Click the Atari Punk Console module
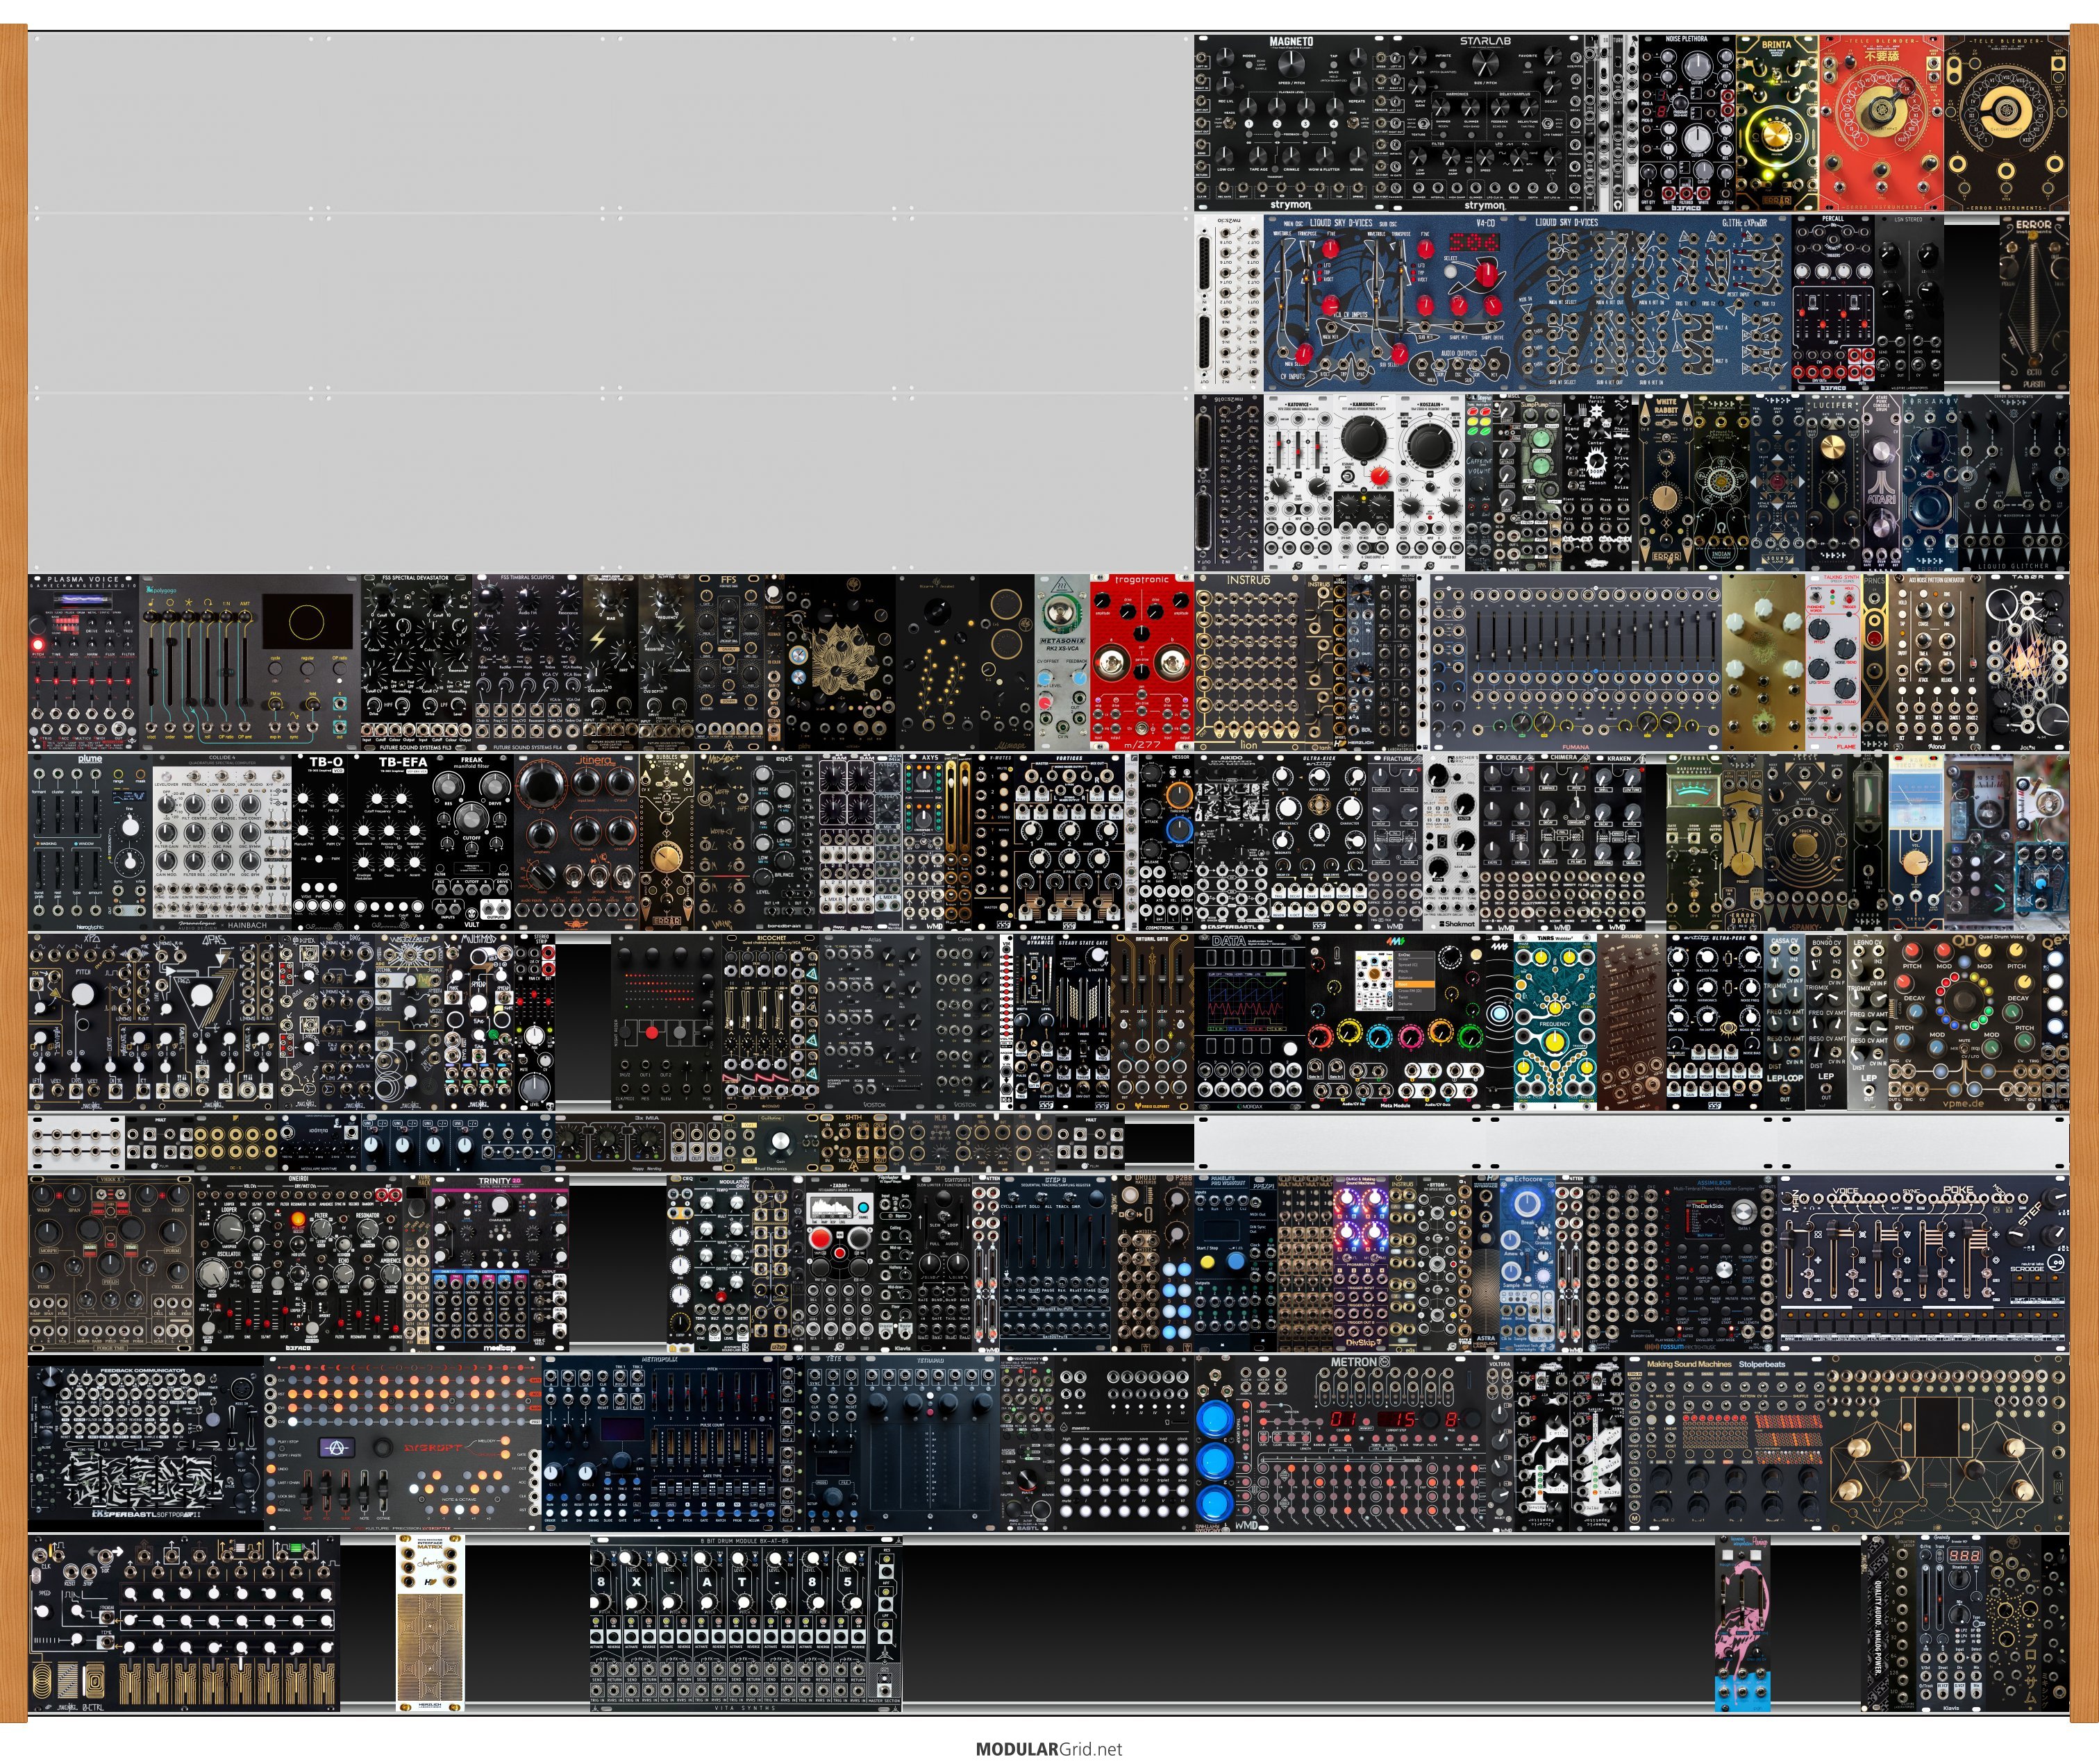The image size is (2099, 1764). point(1882,483)
